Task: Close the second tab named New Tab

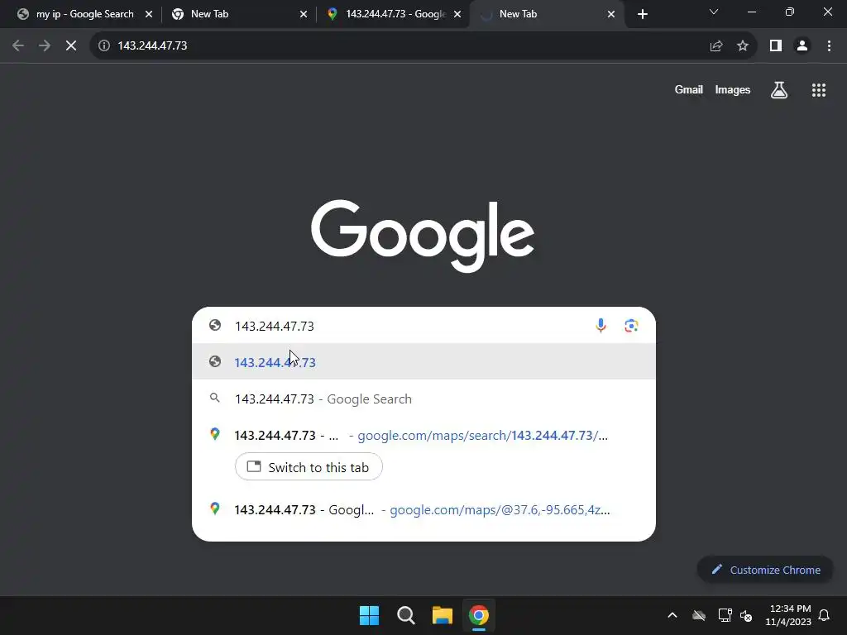Action: tap(303, 14)
